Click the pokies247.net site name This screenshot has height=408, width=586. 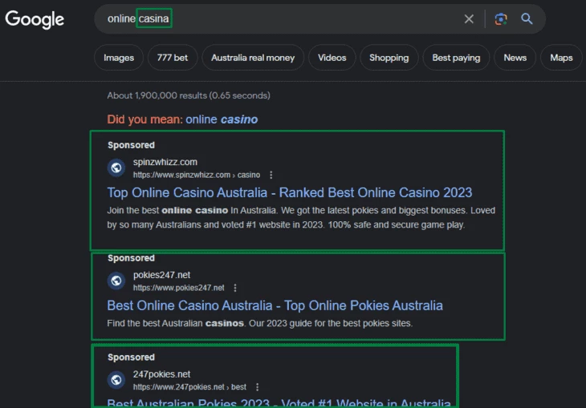tap(162, 275)
